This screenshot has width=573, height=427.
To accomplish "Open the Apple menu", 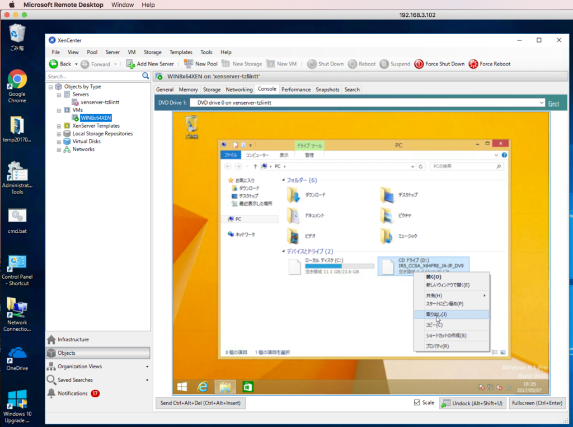I will click(x=12, y=4).
